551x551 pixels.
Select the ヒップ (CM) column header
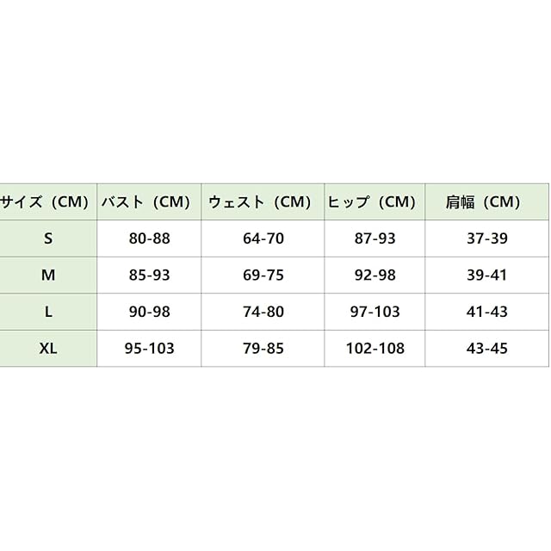point(375,202)
